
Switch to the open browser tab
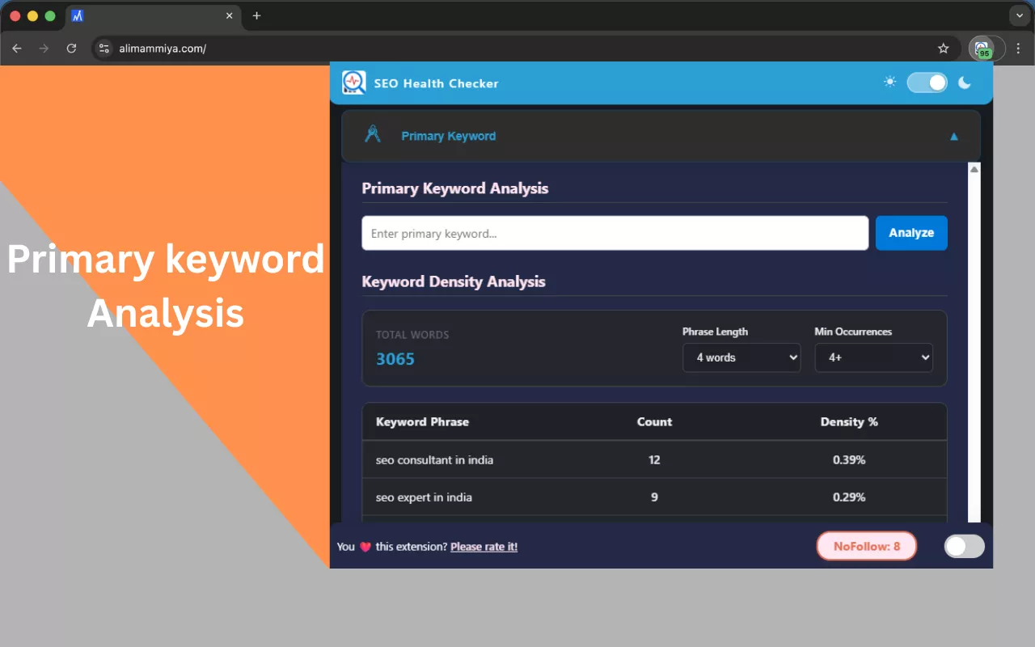(146, 15)
